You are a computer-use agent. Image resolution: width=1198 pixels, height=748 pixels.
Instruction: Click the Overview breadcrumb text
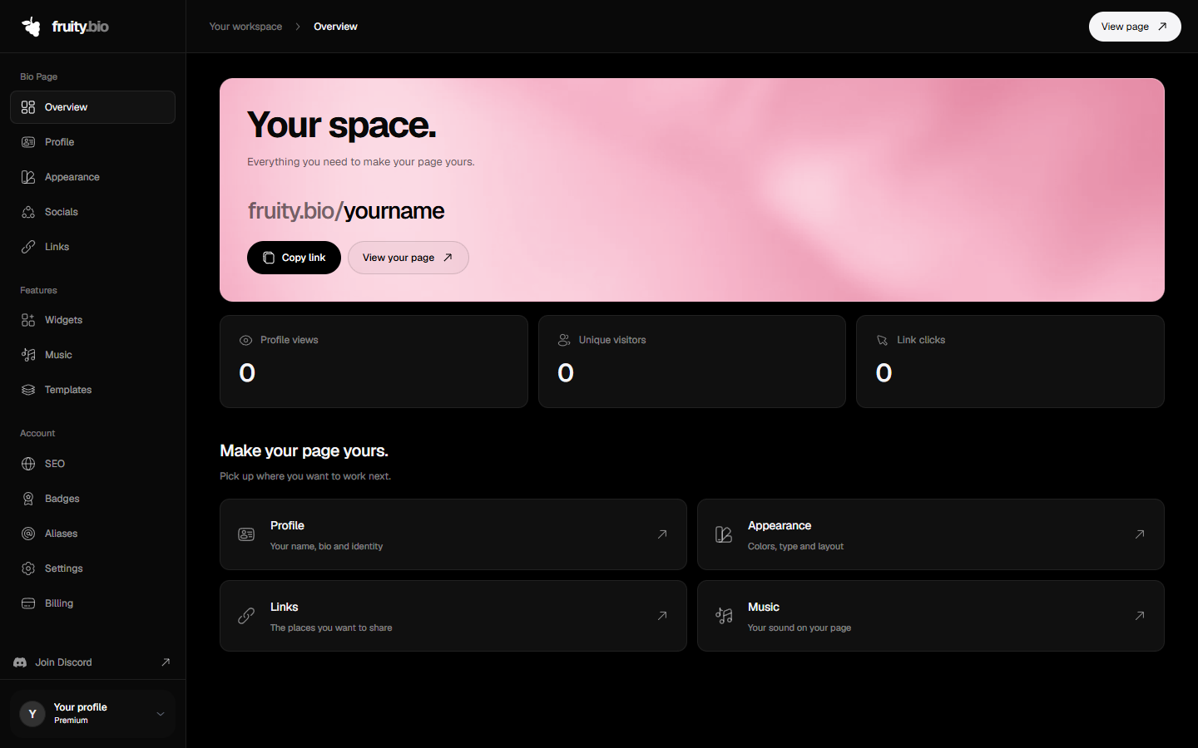[335, 27]
